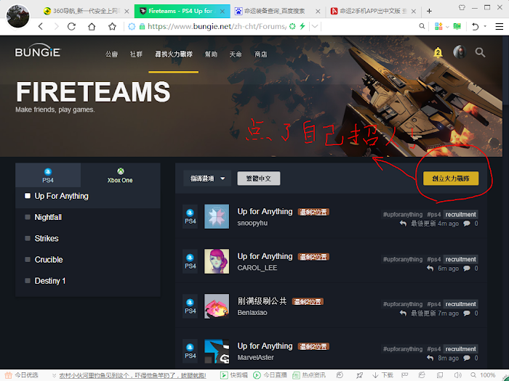The image size is (509, 381).
Task: Open MarvelAster's Up for Anything post
Action: pos(265,346)
